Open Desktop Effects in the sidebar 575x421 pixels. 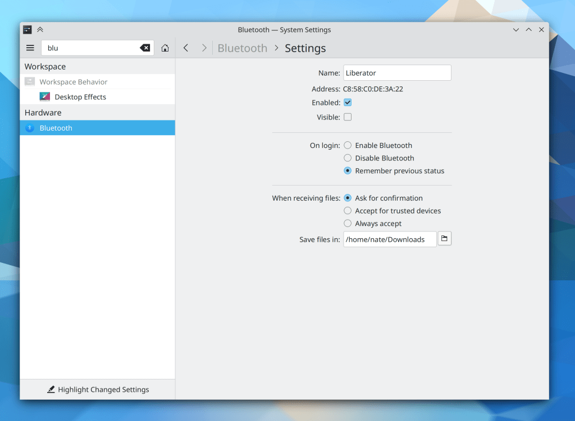[80, 97]
